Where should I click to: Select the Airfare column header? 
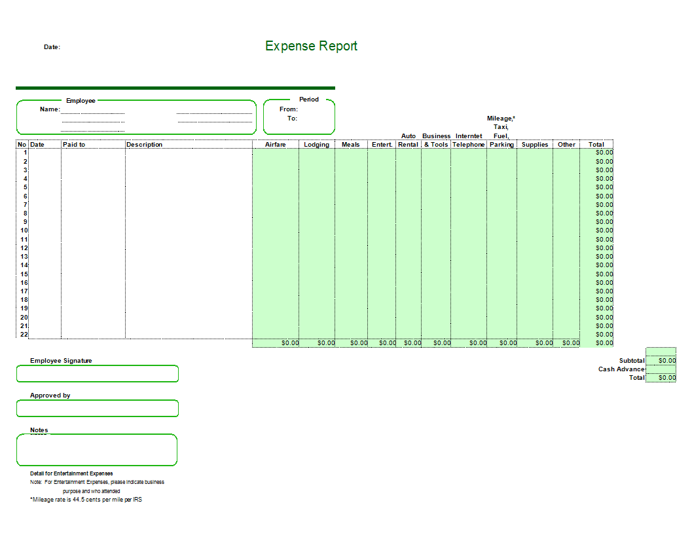276,144
